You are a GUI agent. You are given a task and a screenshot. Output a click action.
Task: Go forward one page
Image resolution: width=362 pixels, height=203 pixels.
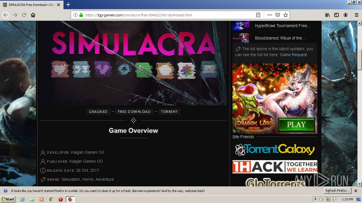click(x=15, y=15)
